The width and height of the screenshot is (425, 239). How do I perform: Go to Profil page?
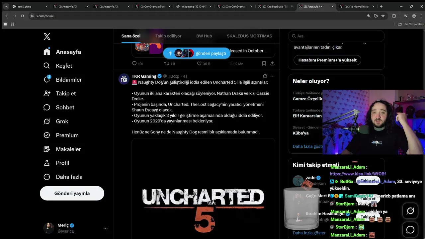click(x=56, y=163)
